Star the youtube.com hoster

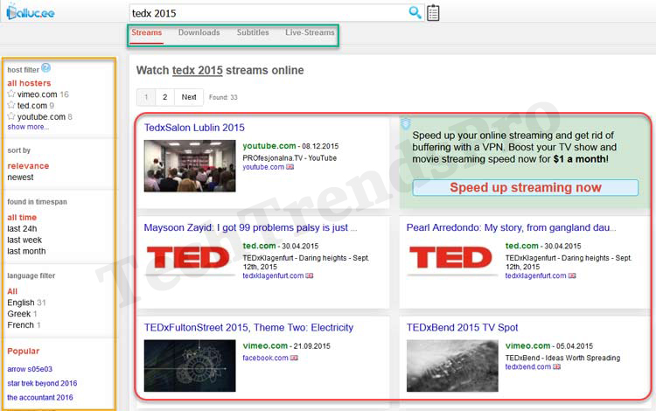(x=11, y=116)
